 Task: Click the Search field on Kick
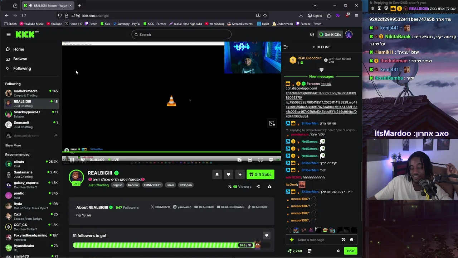point(181,34)
